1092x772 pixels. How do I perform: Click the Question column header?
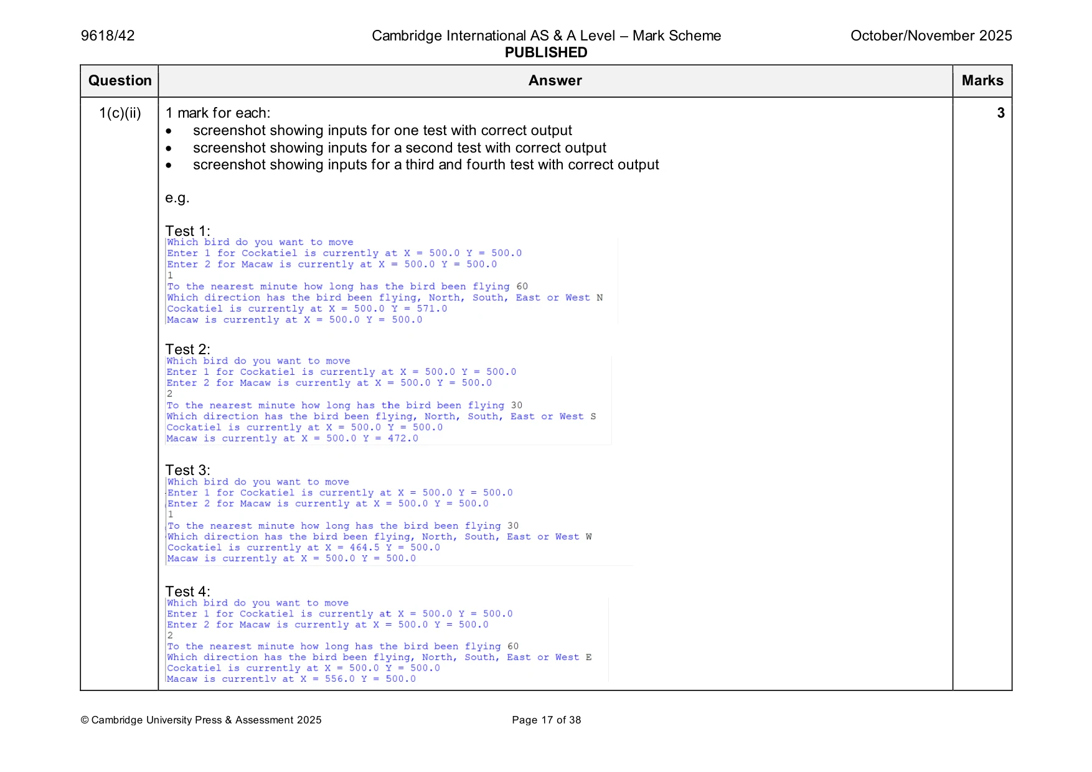[120, 81]
